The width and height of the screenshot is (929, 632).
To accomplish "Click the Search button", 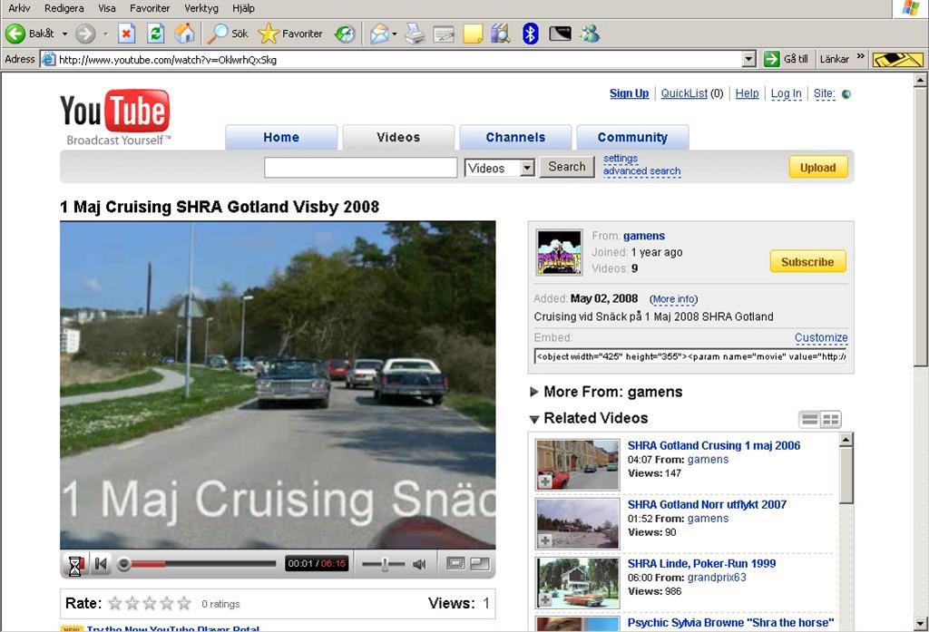I will pyautogui.click(x=566, y=167).
